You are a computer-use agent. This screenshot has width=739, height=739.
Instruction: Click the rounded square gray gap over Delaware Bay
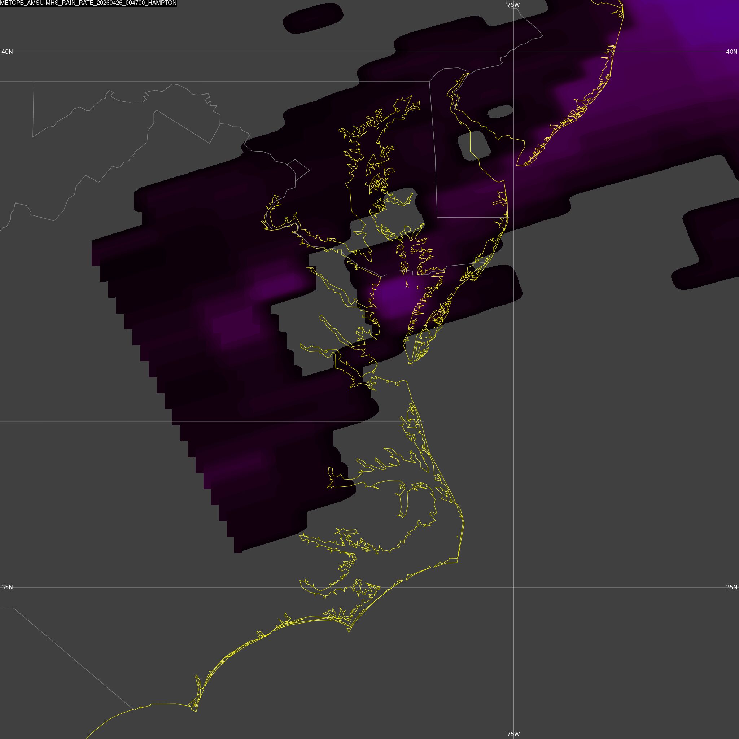(474, 146)
